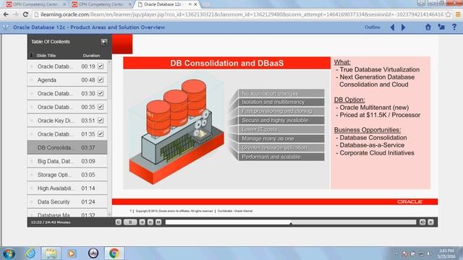Viewport: 463px width, 260px height.
Task: Click the volume icon in player bar
Action: [422, 222]
